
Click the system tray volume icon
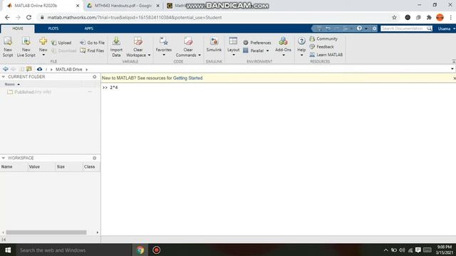[402, 250]
